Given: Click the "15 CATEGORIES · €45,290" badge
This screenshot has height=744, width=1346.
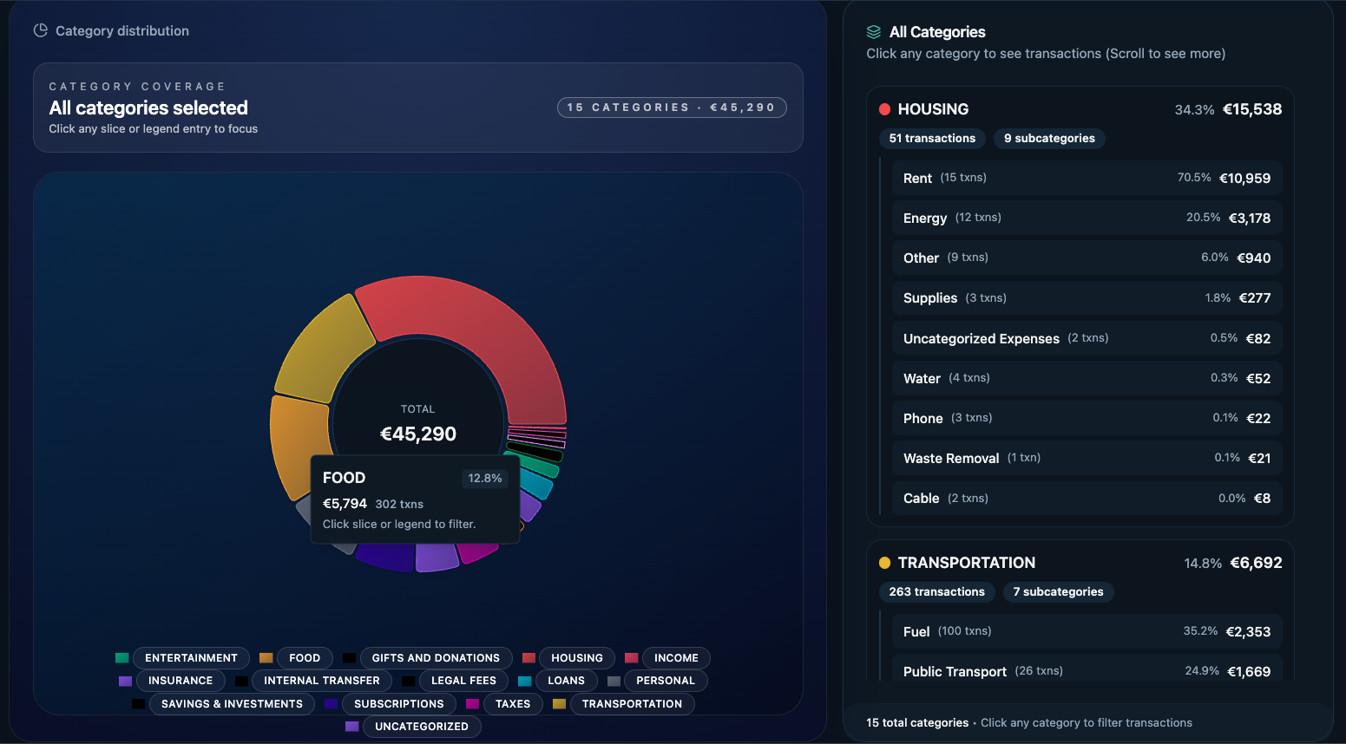Looking at the screenshot, I should click(x=672, y=107).
